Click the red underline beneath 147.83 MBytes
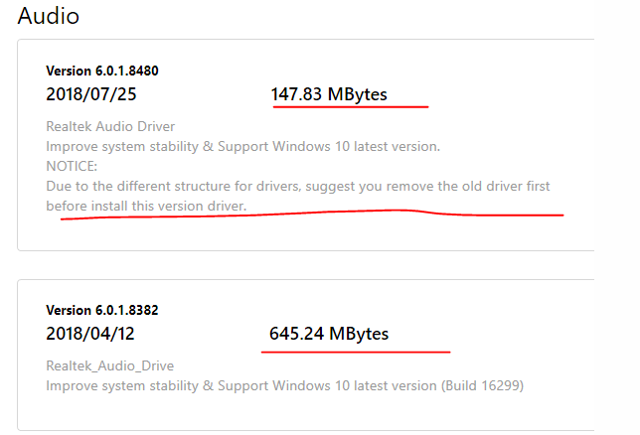The height and width of the screenshot is (435, 640). [x=351, y=107]
